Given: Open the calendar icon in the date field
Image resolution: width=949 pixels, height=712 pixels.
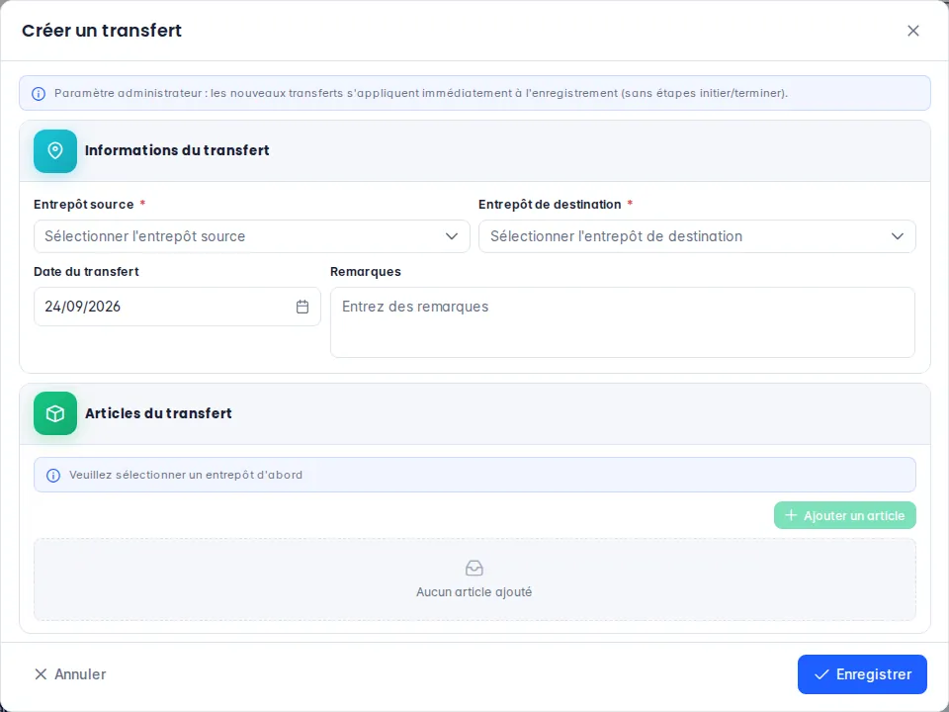Looking at the screenshot, I should 302,307.
